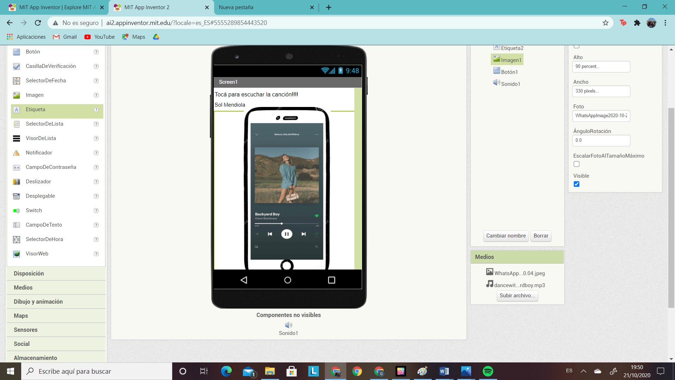Bookmark page with star icon
Viewport: 675px width, 380px height.
click(x=605, y=23)
